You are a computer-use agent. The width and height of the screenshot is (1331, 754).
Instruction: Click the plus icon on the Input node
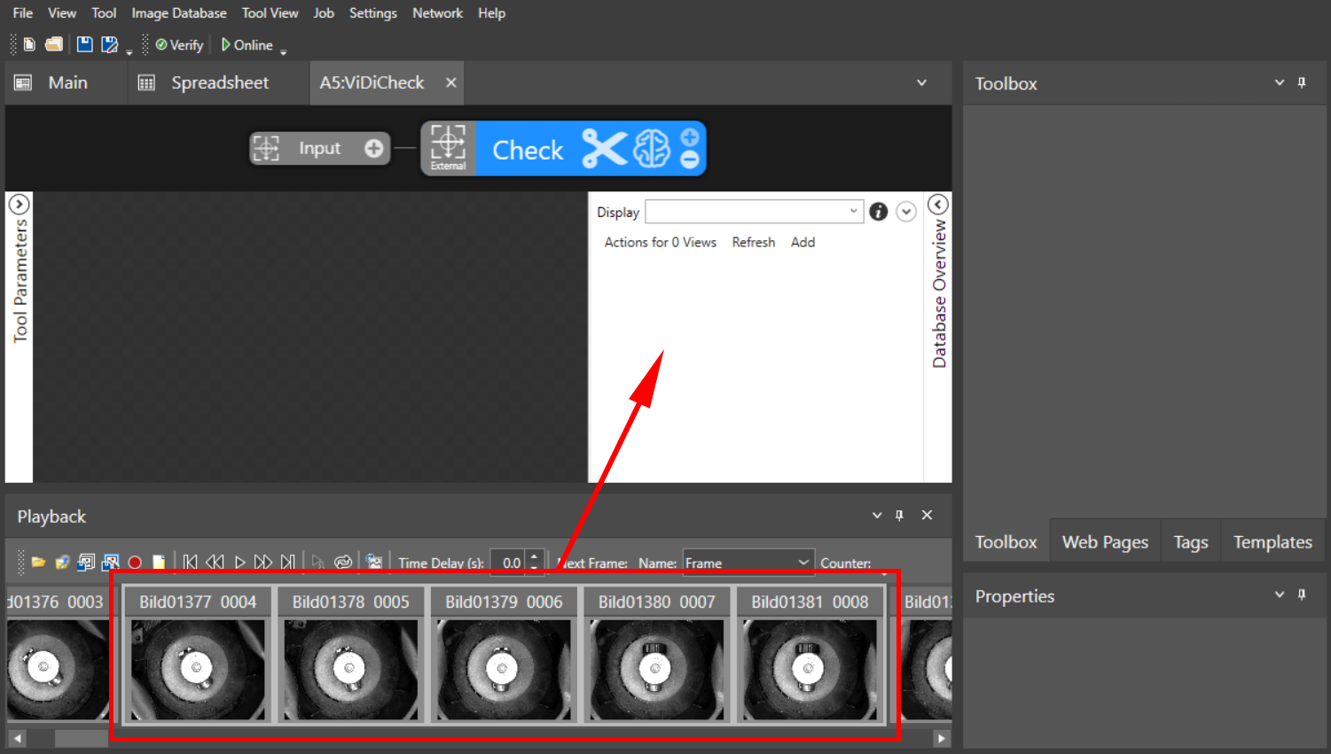coord(374,148)
